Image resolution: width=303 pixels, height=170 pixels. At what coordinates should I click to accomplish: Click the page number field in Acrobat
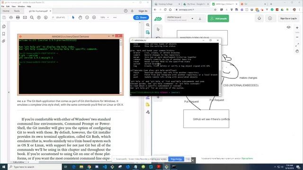click(53, 17)
